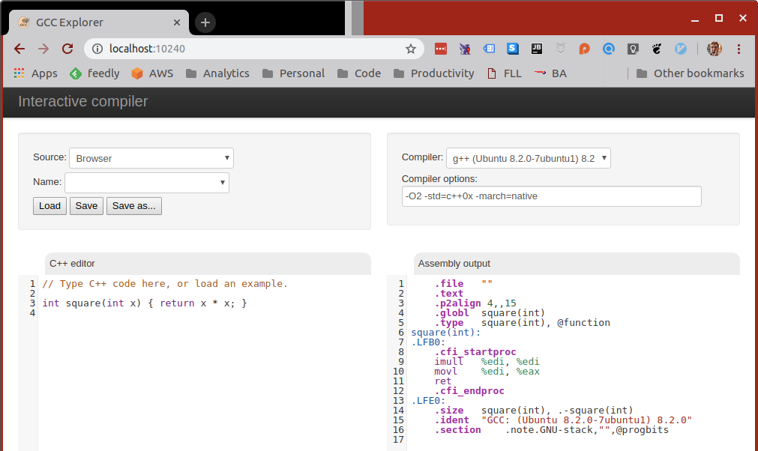Click the JetBrains JB extension icon
The height and width of the screenshot is (451, 758).
coord(537,49)
